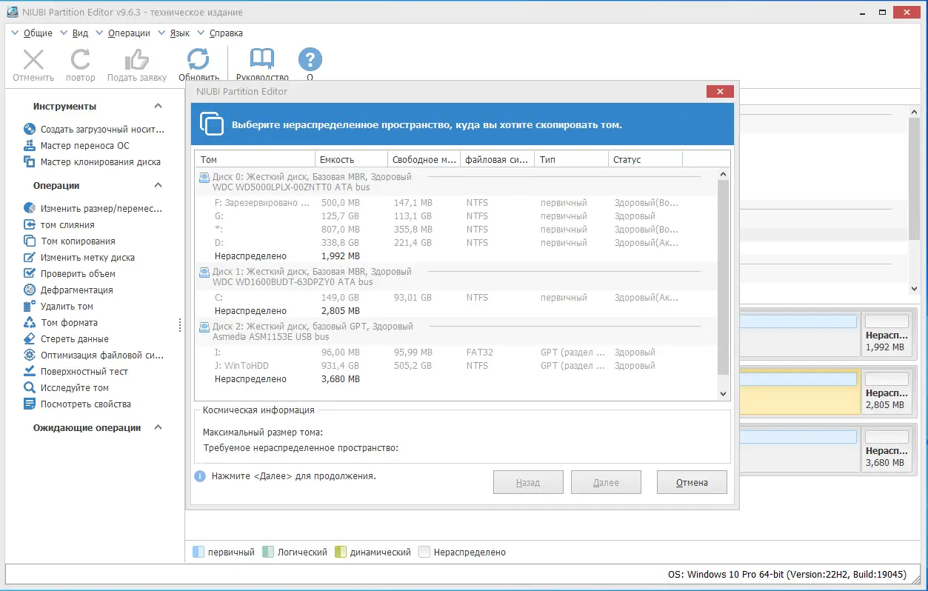Click the D: partition row

pos(456,242)
